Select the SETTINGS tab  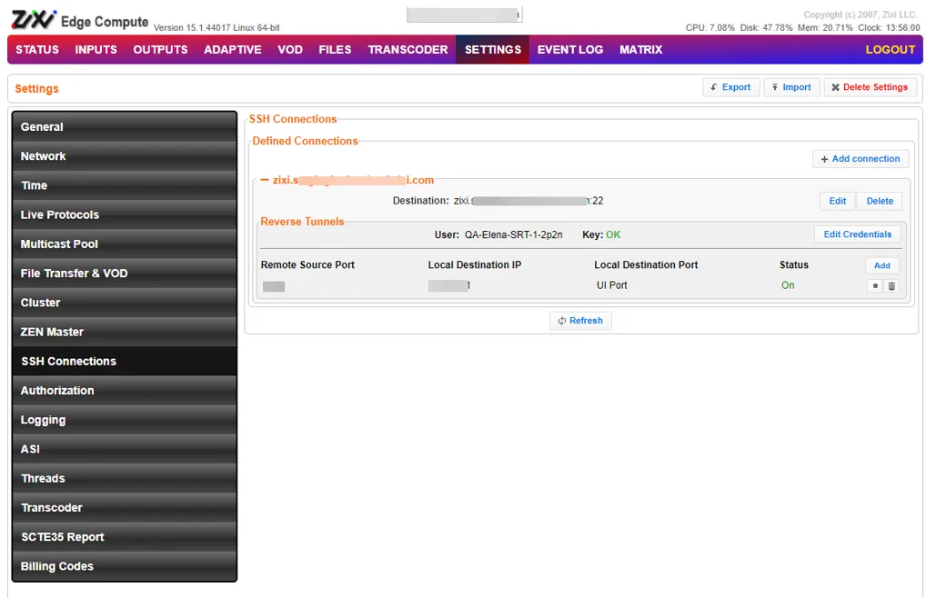point(492,50)
